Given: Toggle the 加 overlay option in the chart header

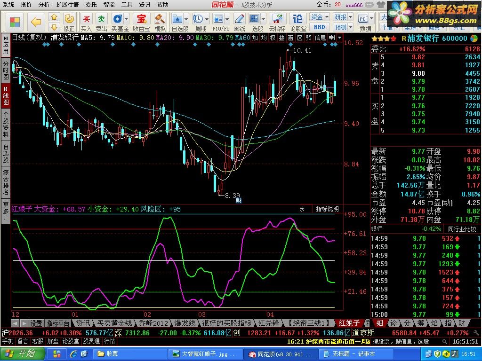Looking at the screenshot, I should tap(255, 38).
